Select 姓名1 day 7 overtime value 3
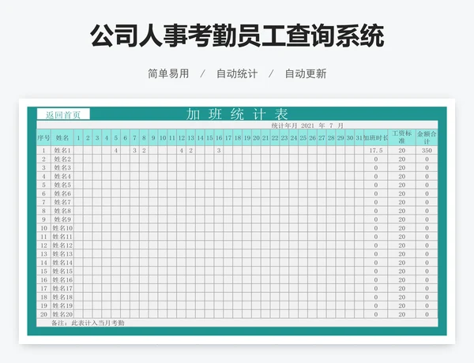This screenshot has height=363, width=474. pyautogui.click(x=134, y=151)
